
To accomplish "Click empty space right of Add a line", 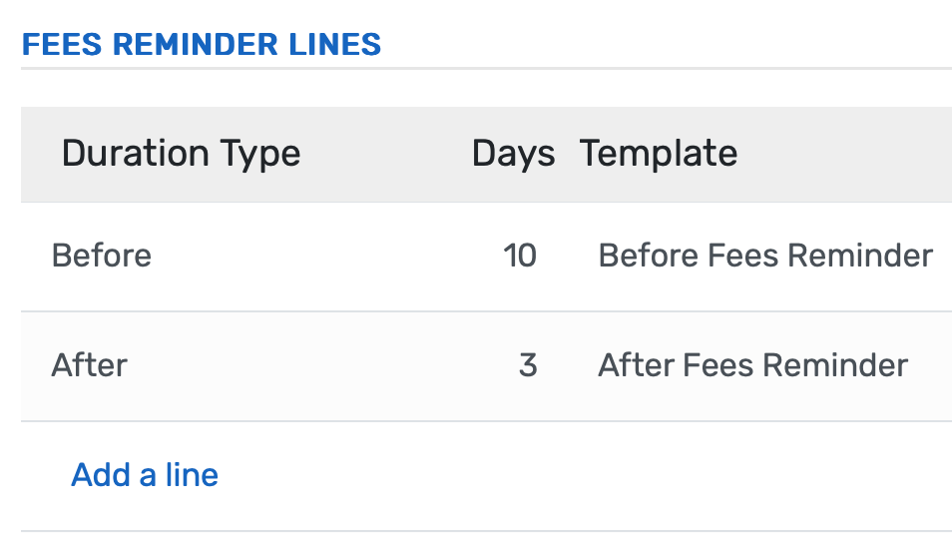I will pos(579,475).
